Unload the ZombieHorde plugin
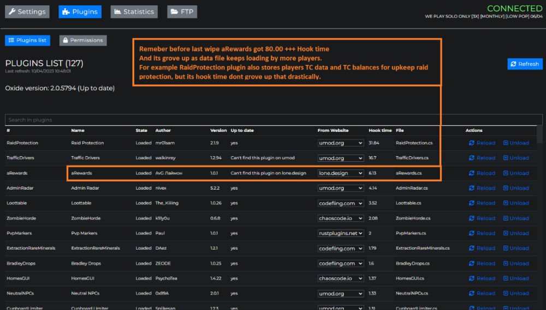Viewport: 546px width, 310px height. point(515,218)
